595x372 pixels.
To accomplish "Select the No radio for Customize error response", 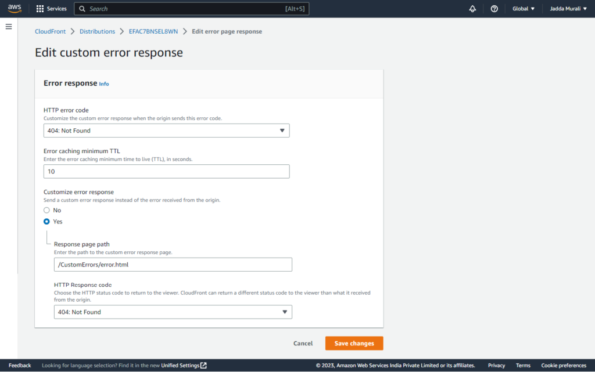I will [46, 210].
